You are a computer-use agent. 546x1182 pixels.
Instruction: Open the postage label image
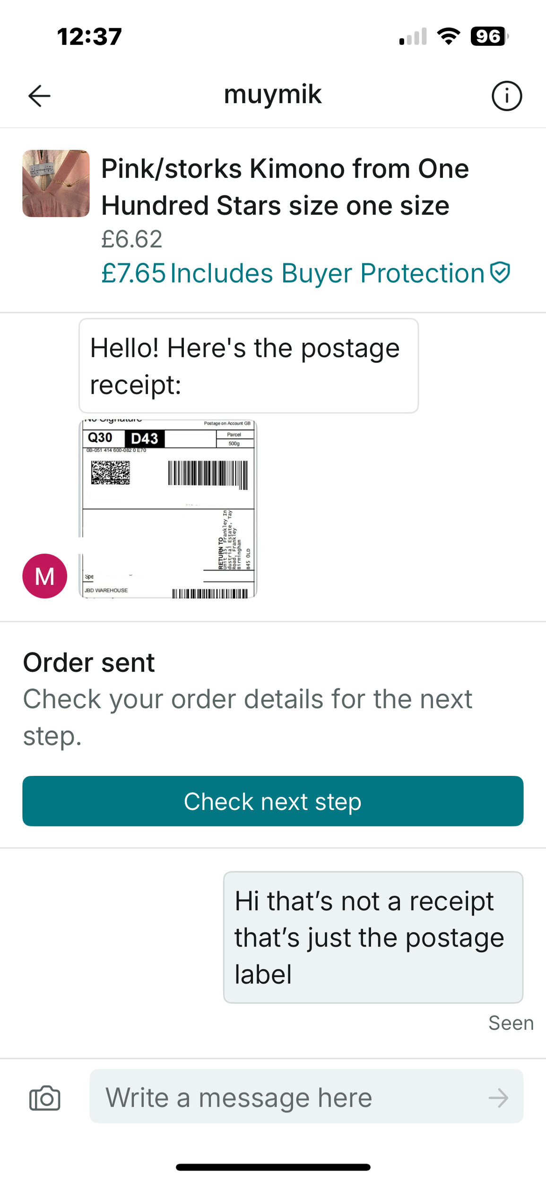coord(168,509)
